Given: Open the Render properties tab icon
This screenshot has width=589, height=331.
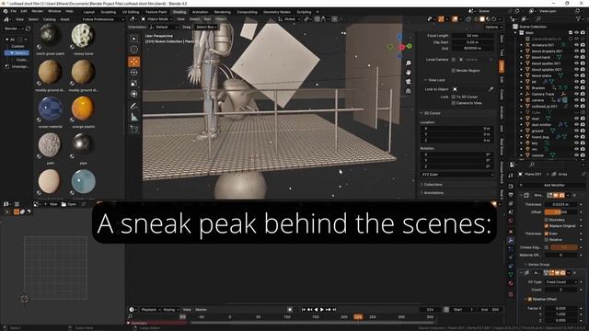Looking at the screenshot, I should point(511,186).
